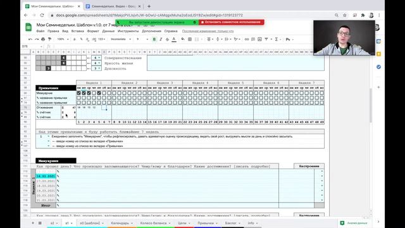Open Keep notes side panel icon
405x228 pixels.
378,54
